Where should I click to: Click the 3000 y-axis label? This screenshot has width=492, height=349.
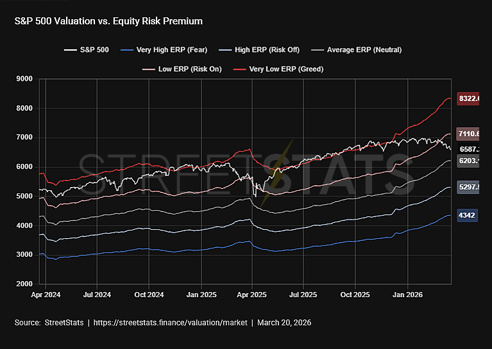[24, 255]
